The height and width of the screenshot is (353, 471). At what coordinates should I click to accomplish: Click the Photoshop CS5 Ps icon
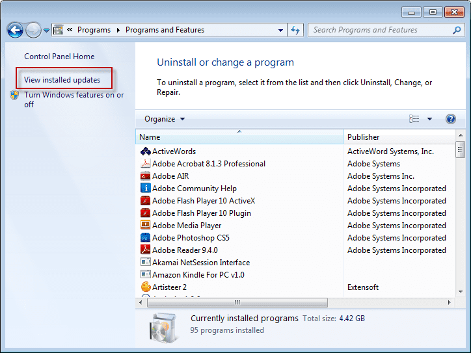(146, 238)
